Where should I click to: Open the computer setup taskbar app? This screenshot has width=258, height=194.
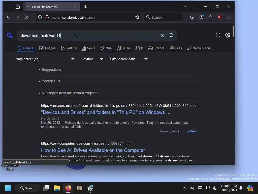pos(90,188)
